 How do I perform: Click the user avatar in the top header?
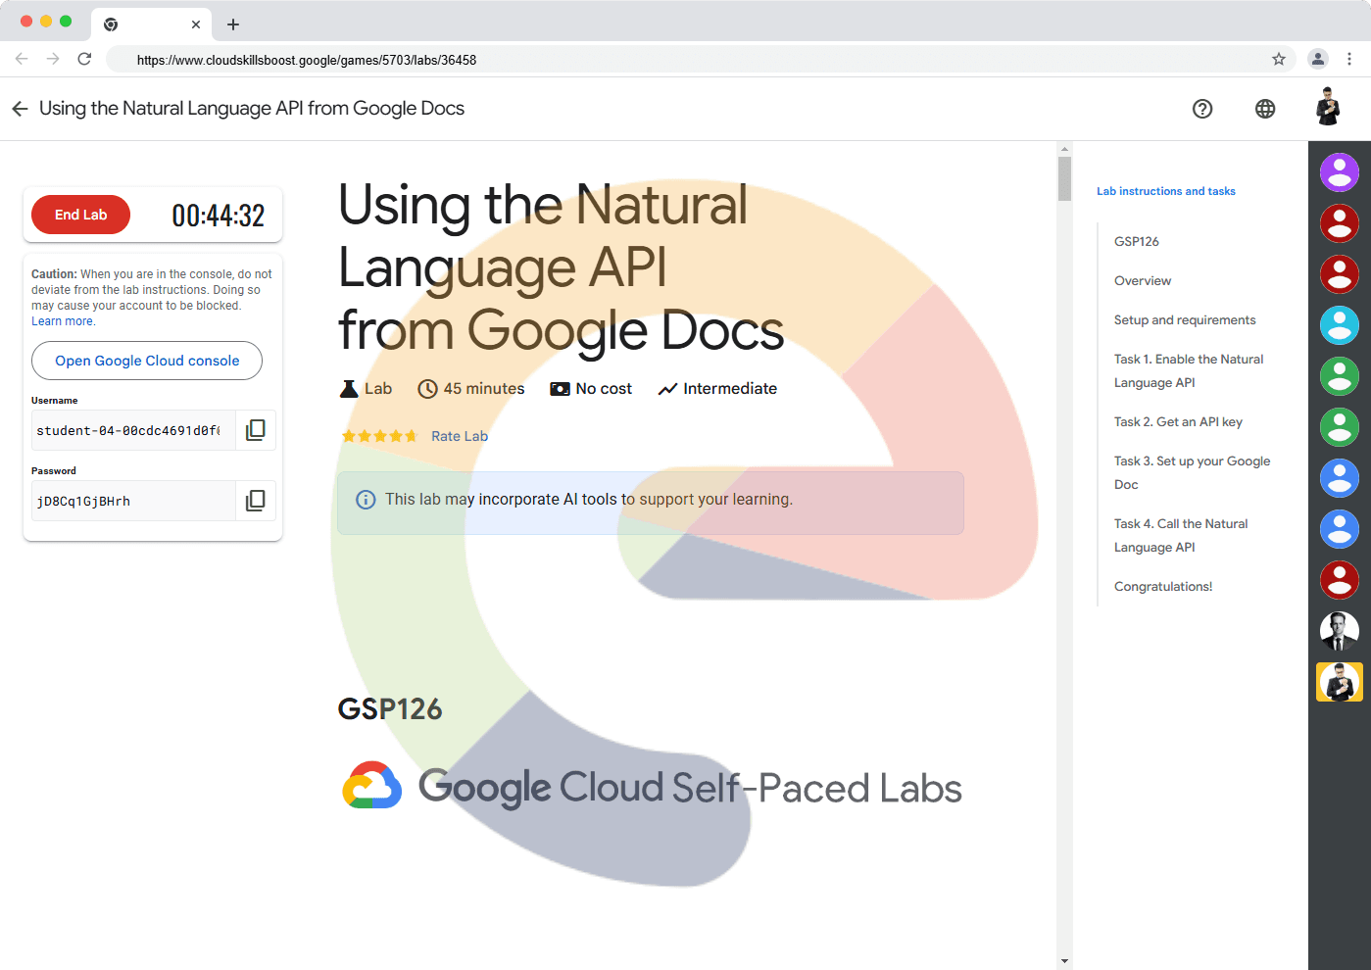coord(1328,107)
